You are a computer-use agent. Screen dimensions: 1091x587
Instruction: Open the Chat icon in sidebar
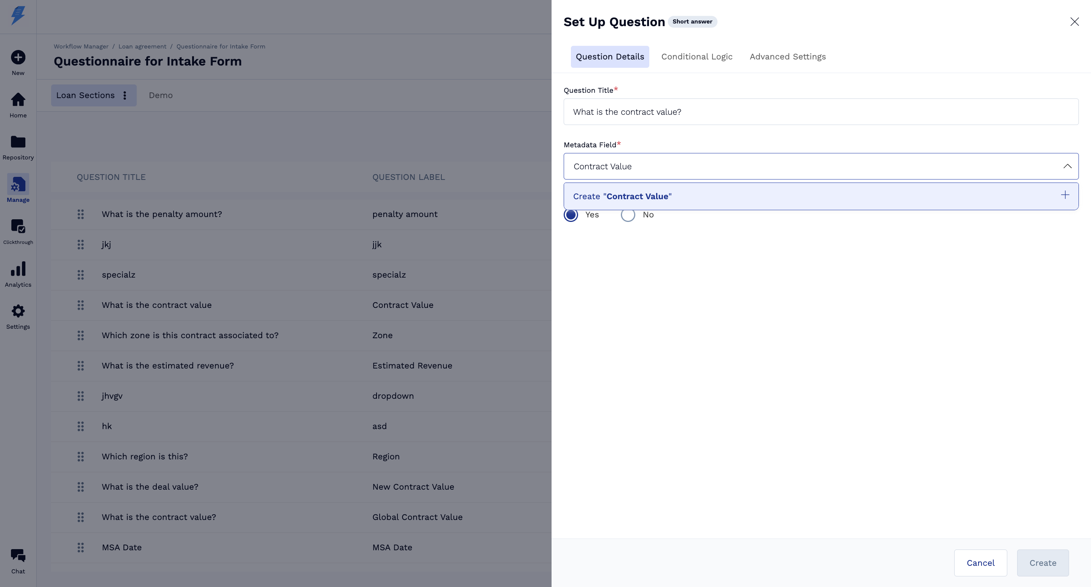[18, 555]
